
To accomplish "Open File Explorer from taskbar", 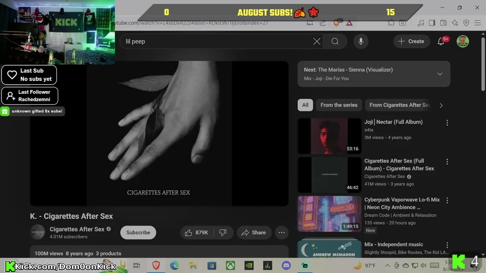I will click(x=193, y=265).
